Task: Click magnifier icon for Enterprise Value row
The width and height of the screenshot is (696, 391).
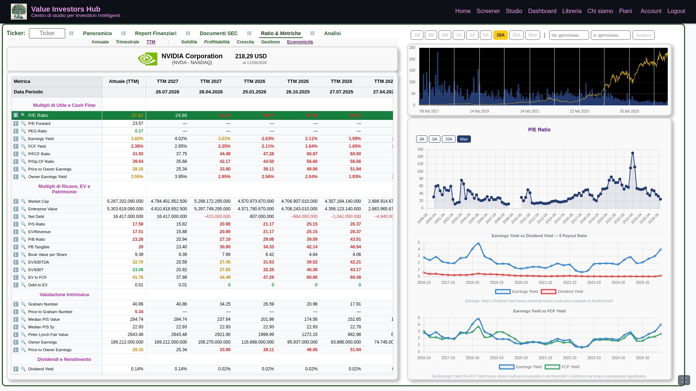Action: 23,209
